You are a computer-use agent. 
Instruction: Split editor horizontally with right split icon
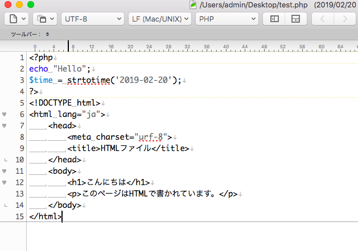(x=296, y=19)
